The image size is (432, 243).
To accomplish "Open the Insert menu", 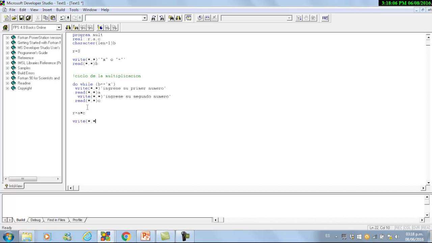I will click(47, 10).
